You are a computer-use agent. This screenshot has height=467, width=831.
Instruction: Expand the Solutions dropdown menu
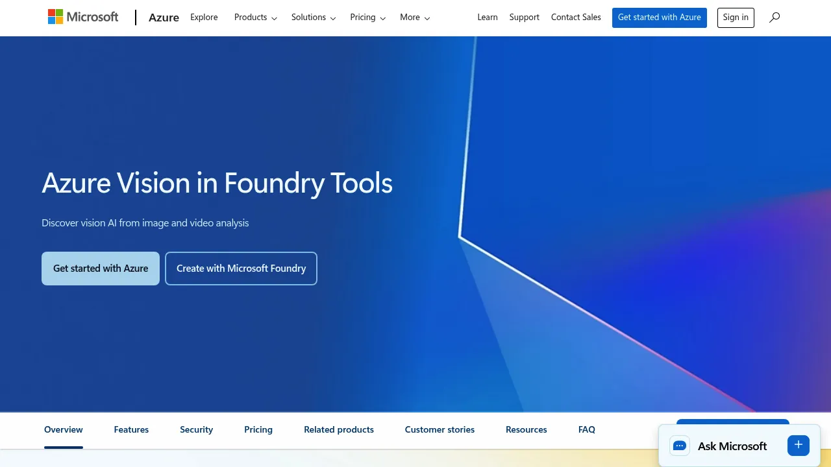(x=314, y=18)
